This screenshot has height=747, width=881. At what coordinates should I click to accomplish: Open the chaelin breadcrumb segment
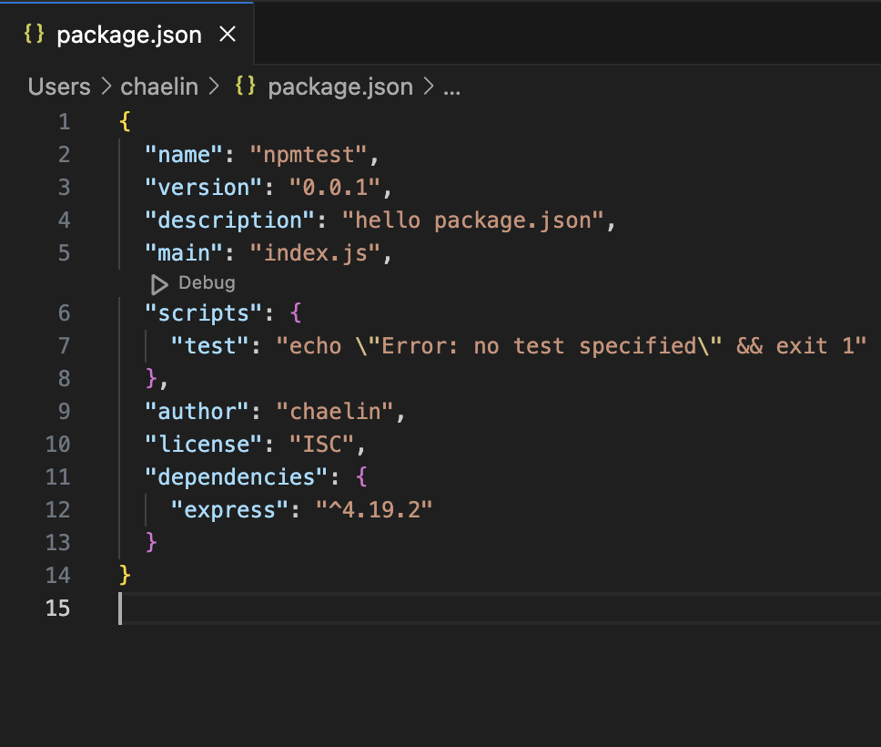(x=159, y=87)
